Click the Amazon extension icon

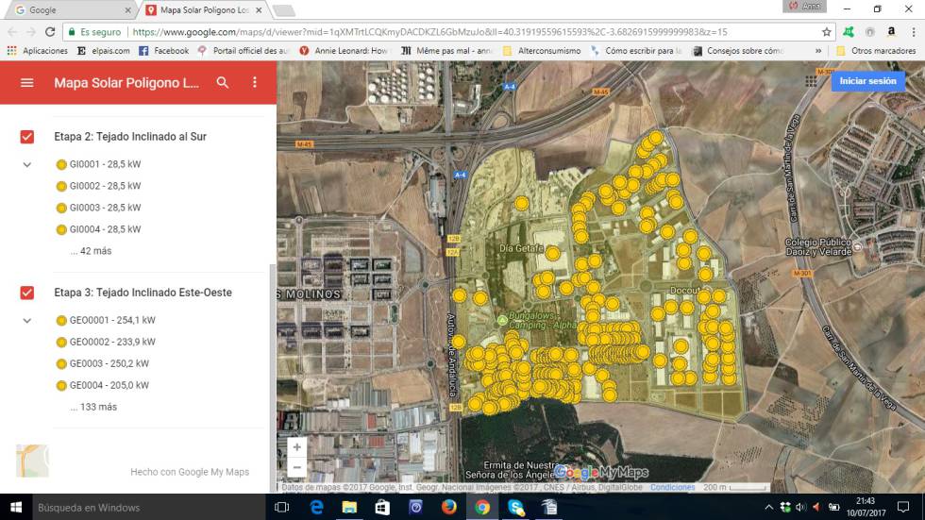tap(891, 32)
